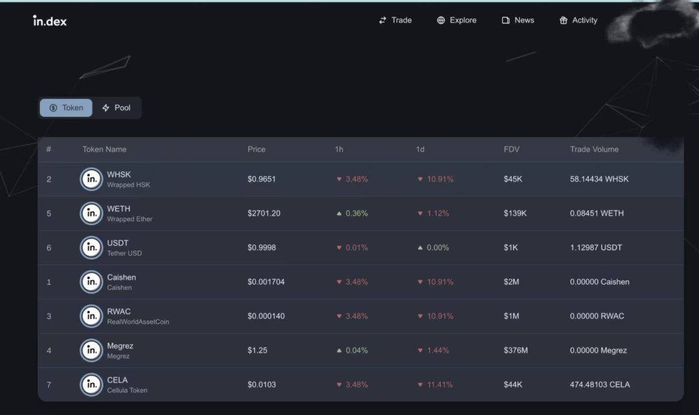Sort by Trade Volume column header
The height and width of the screenshot is (415, 699).
594,149
